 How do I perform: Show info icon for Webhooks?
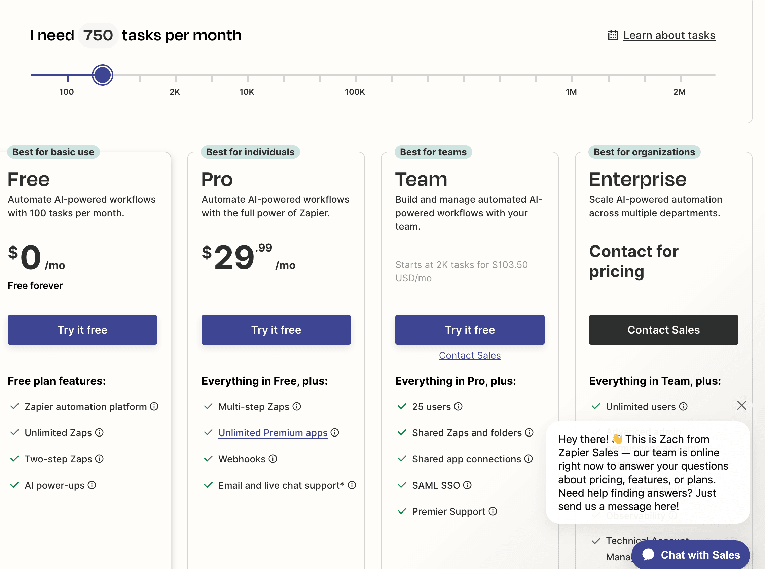click(272, 459)
